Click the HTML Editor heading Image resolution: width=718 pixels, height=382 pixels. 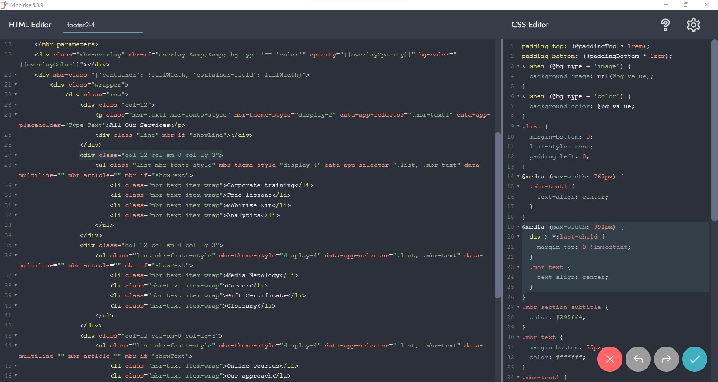pyautogui.click(x=30, y=25)
